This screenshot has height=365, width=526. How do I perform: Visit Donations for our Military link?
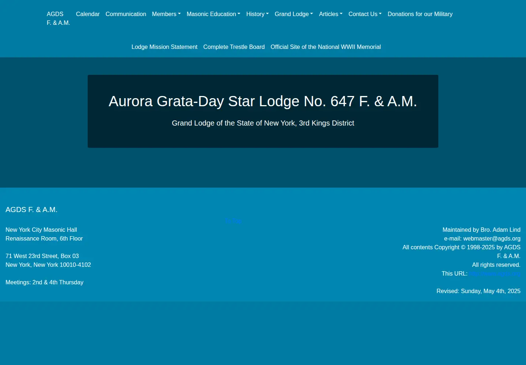point(420,14)
